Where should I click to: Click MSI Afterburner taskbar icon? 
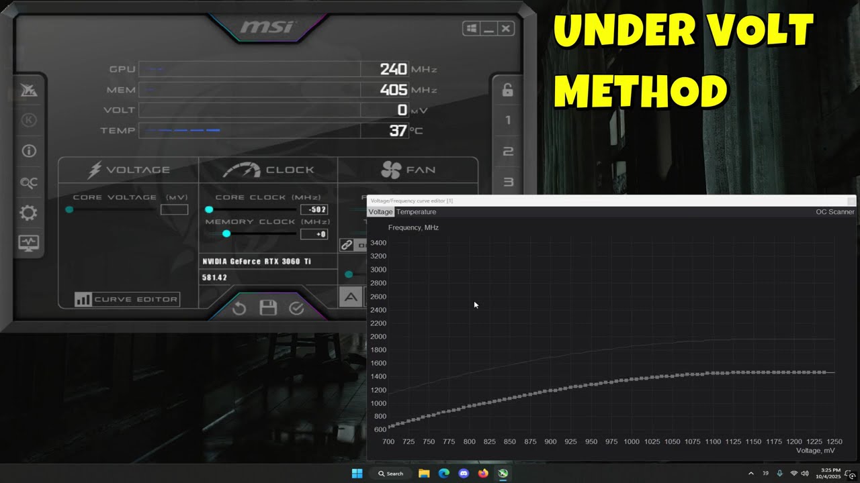tap(503, 474)
